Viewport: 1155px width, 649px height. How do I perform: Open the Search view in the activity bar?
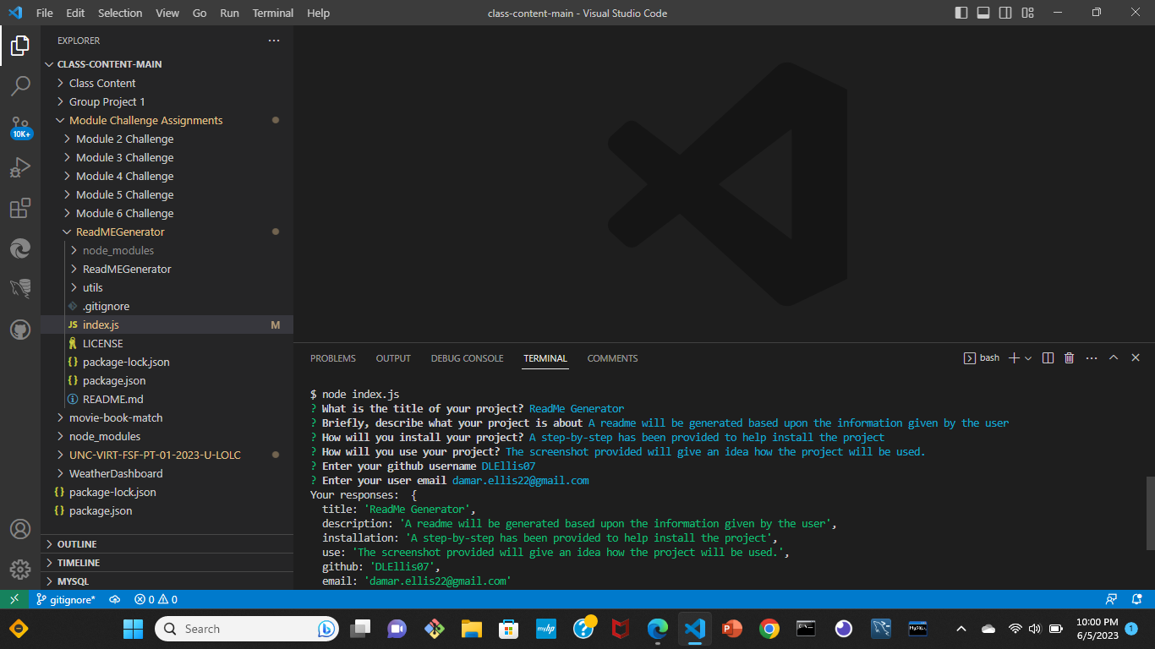click(x=20, y=85)
